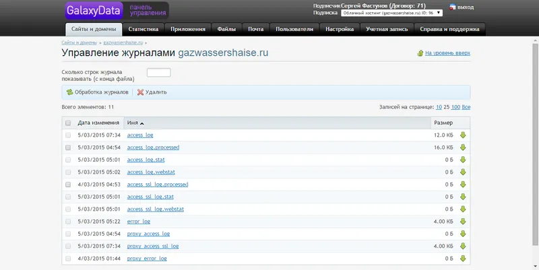The height and width of the screenshot is (270, 539).
Task: Download access_log.processed using its green arrow
Action: 463,147
